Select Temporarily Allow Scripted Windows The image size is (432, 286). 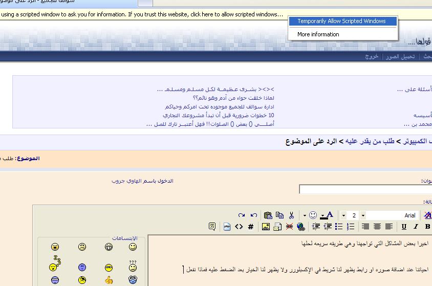(341, 21)
